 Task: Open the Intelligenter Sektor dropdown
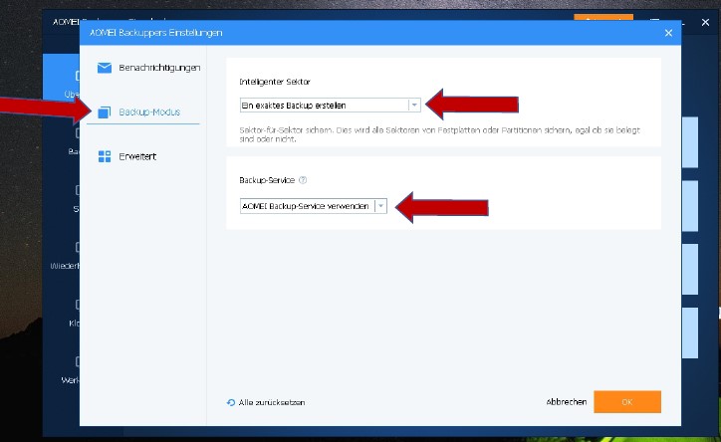[x=331, y=106]
